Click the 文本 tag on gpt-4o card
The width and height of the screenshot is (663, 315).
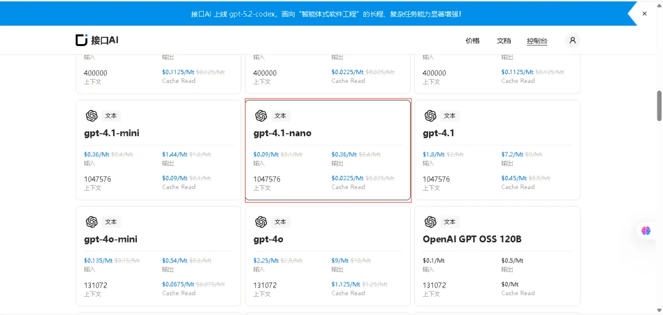click(x=281, y=222)
